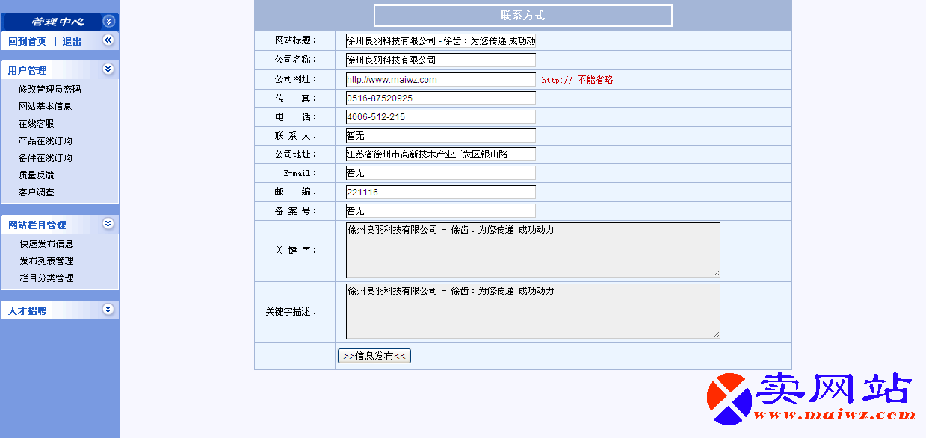This screenshot has width=926, height=438.
Task: Open 质量反馈 menu item
Action: pyautogui.click(x=36, y=175)
